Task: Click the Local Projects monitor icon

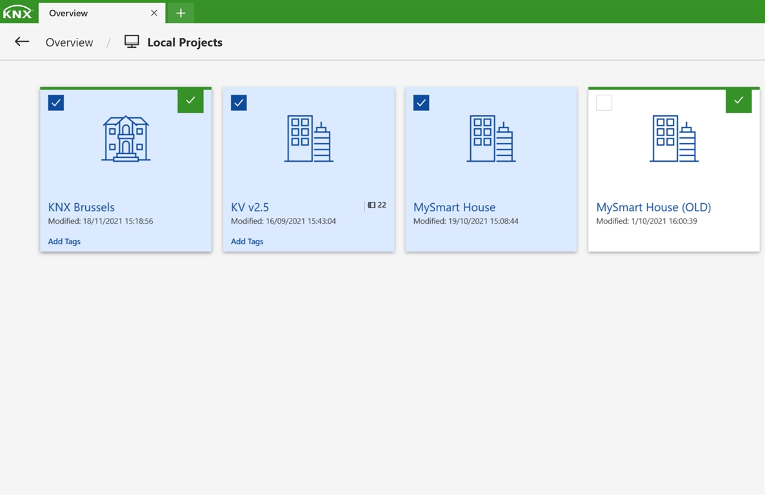Action: tap(132, 42)
